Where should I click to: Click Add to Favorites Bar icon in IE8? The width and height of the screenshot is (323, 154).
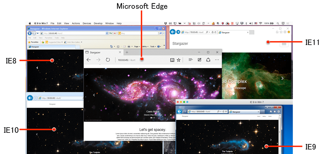(43, 42)
